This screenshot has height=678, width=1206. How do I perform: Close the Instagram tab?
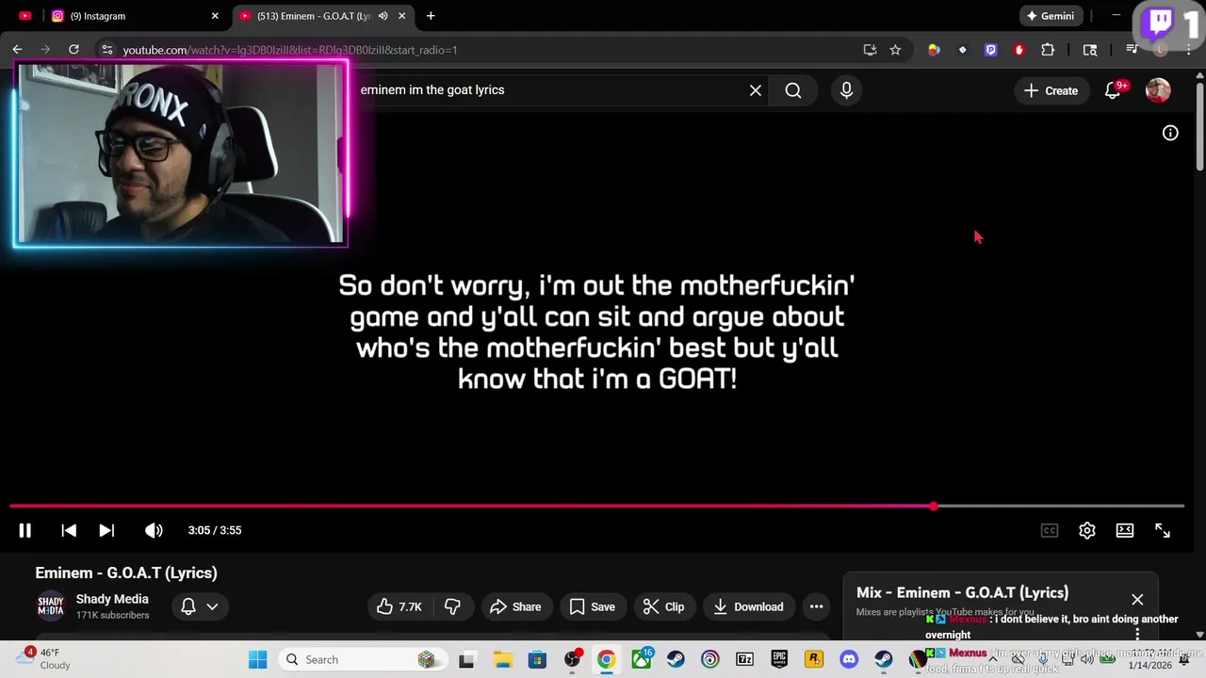pos(215,16)
